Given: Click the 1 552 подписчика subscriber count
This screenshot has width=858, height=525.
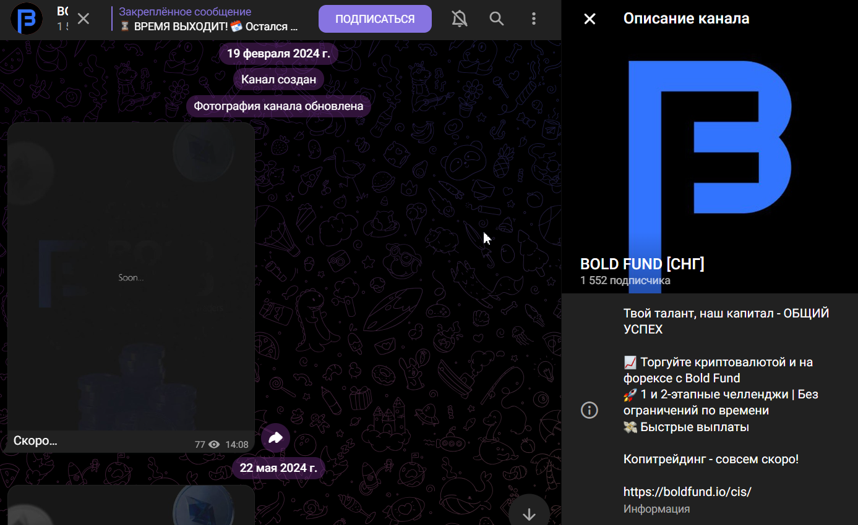Looking at the screenshot, I should pyautogui.click(x=625, y=280).
